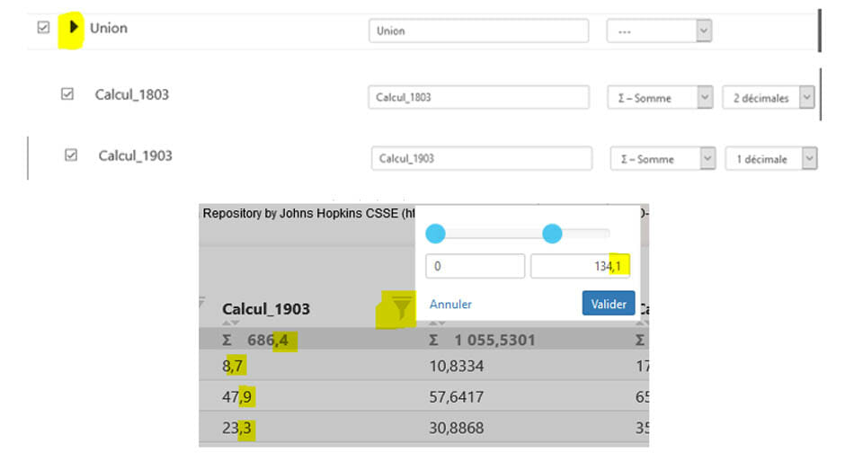
Task: Select the Calcul_1903 column header
Action: coord(266,308)
